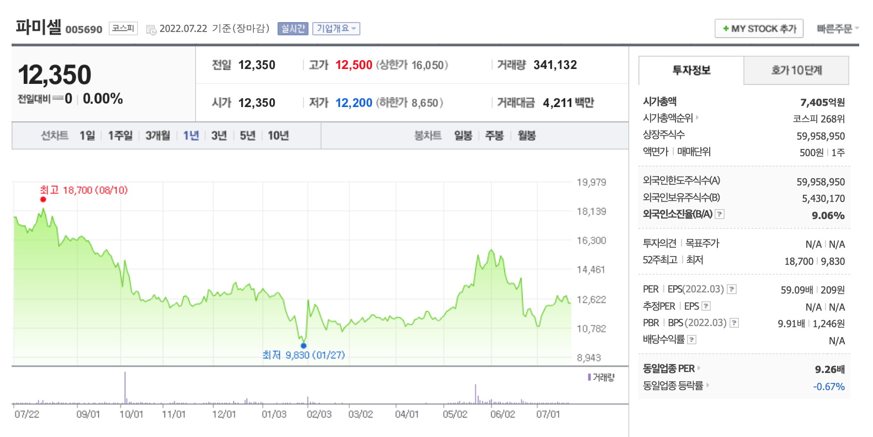Screen dimensions: 873x437
Task: Open help icon next to EPS(2022.03)
Action: [732, 289]
